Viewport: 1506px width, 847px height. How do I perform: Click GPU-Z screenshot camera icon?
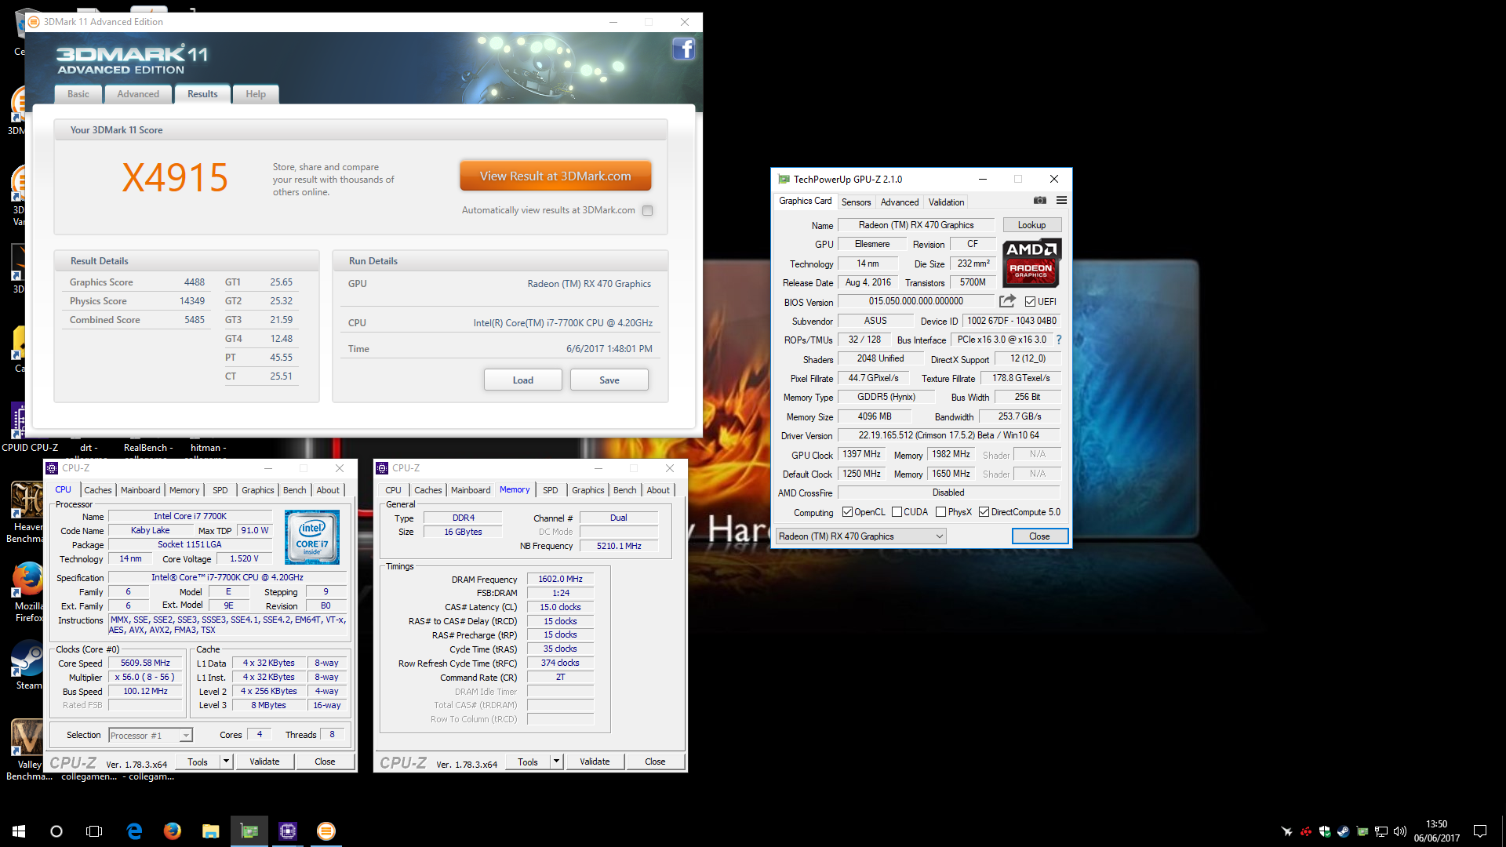pos(1039,201)
